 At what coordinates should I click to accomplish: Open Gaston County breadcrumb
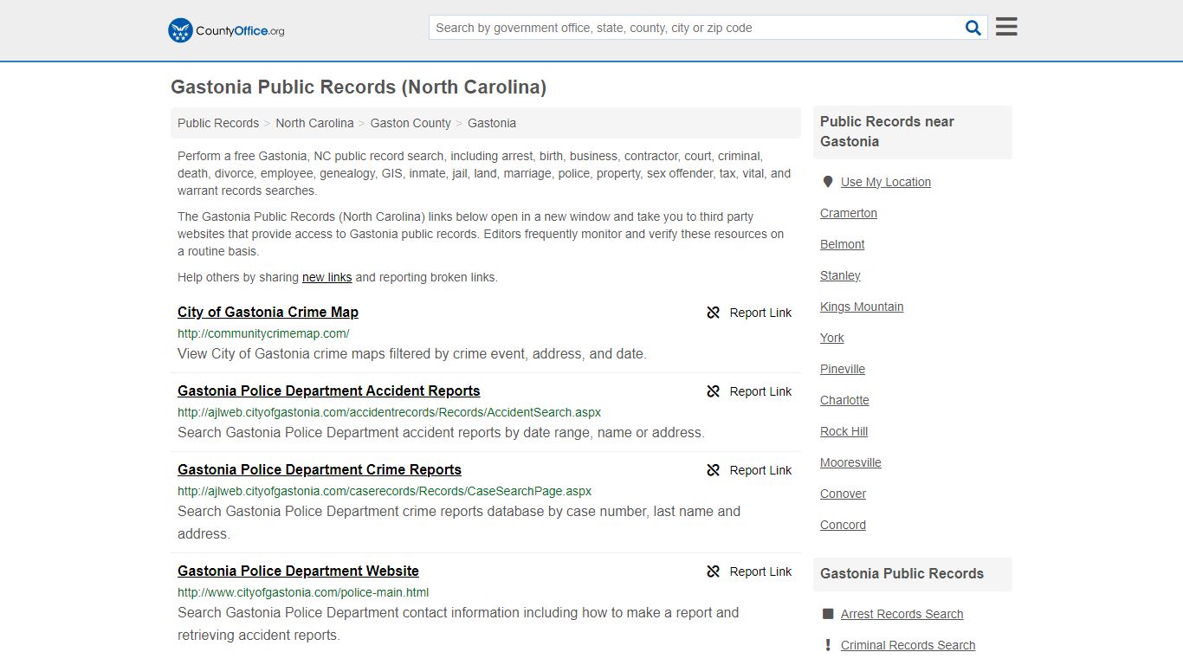coord(410,123)
